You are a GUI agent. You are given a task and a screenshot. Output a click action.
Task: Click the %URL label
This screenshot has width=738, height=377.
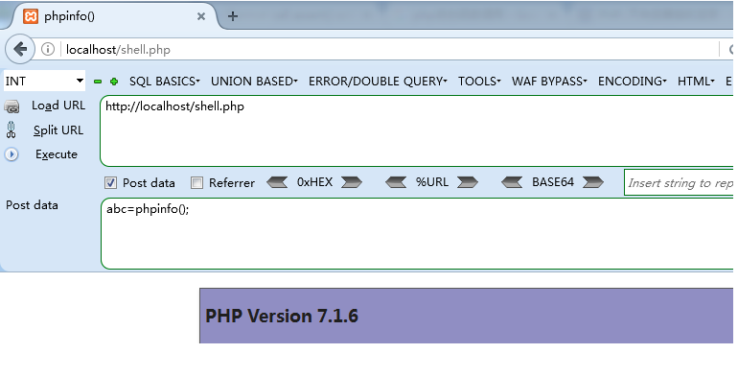(x=431, y=182)
